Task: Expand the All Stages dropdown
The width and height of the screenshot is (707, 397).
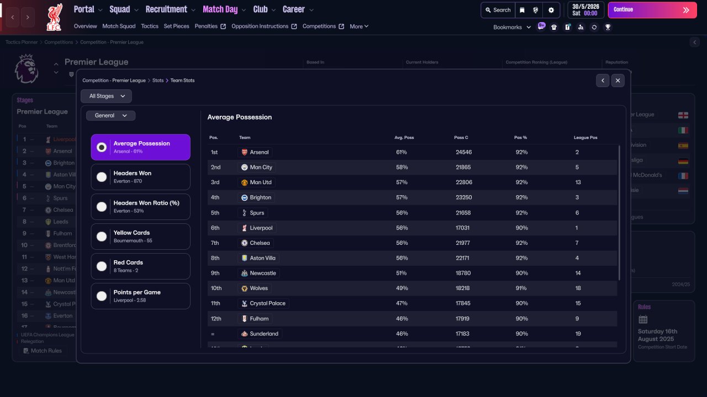Action: point(106,96)
